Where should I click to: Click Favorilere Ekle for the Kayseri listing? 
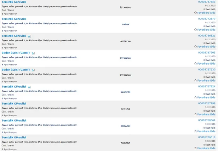tap(206, 98)
